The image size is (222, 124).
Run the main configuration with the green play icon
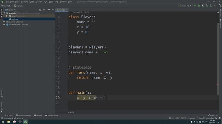195,6
